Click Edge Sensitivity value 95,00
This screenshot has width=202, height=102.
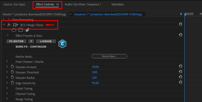point(95,83)
